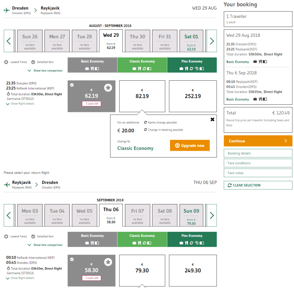The image size is (294, 288).
Task: Click the plane icon beside Dresden to Reykjavik
Action: coord(7,10)
